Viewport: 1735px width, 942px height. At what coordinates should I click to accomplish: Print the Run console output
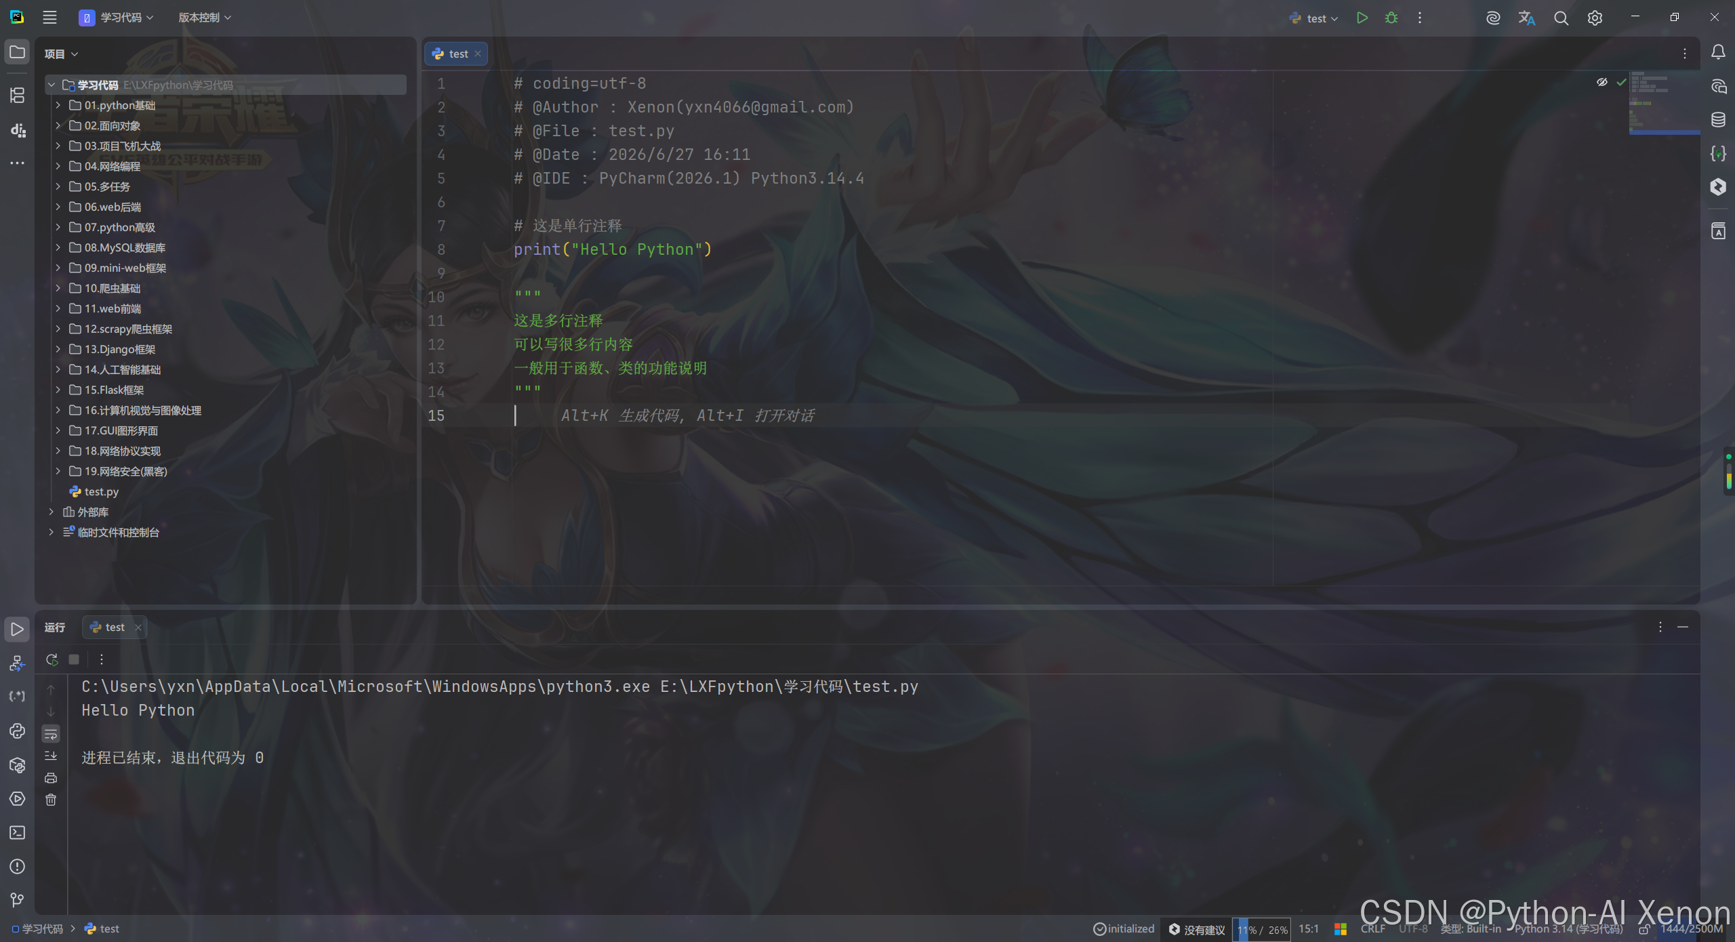pyautogui.click(x=51, y=778)
